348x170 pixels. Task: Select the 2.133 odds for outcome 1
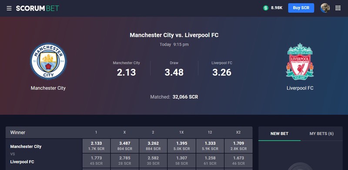click(x=96, y=146)
